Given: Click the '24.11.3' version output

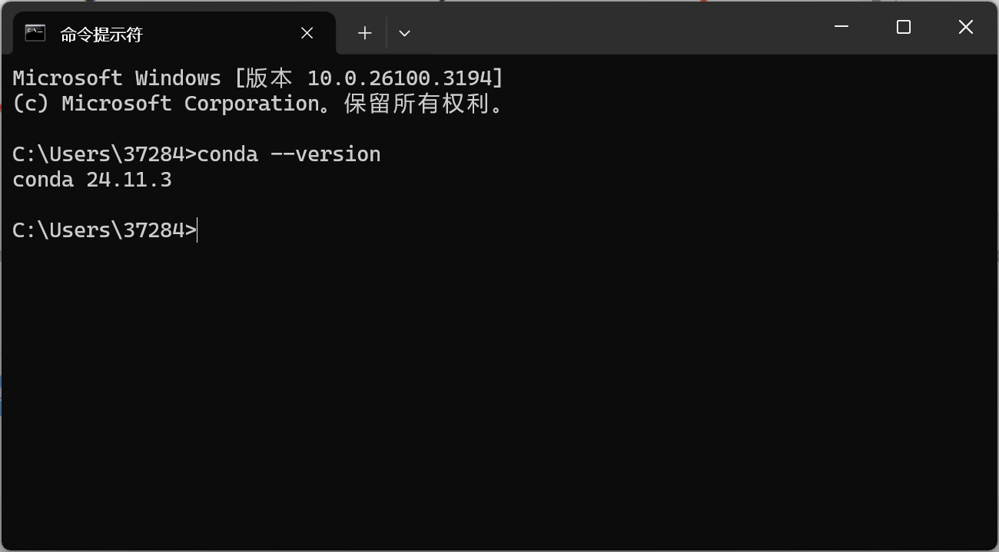Looking at the screenshot, I should (129, 180).
